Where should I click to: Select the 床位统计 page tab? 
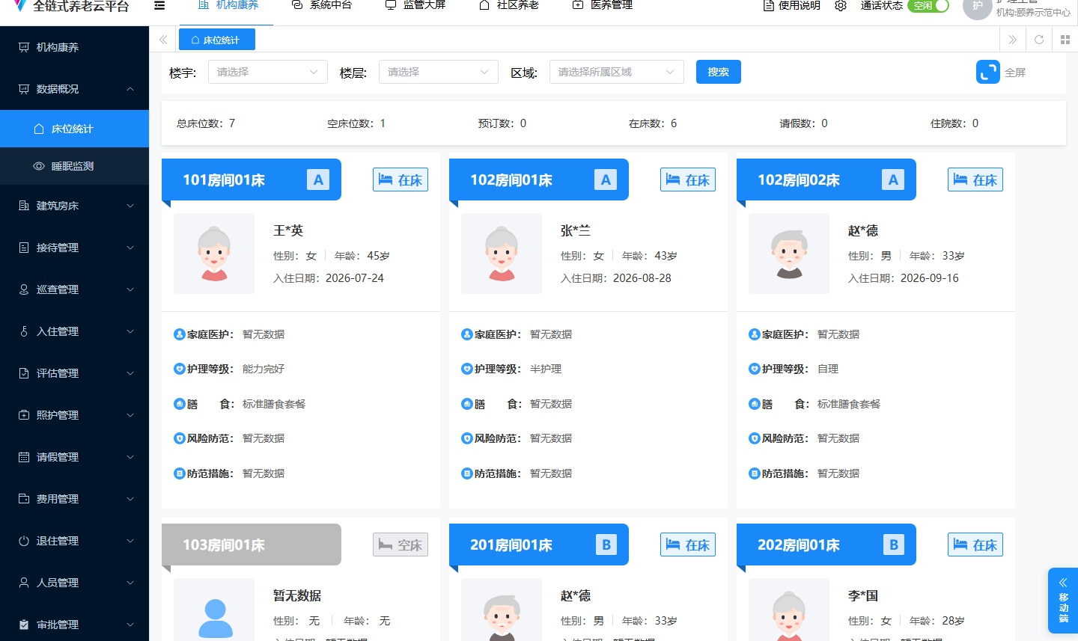pyautogui.click(x=217, y=40)
